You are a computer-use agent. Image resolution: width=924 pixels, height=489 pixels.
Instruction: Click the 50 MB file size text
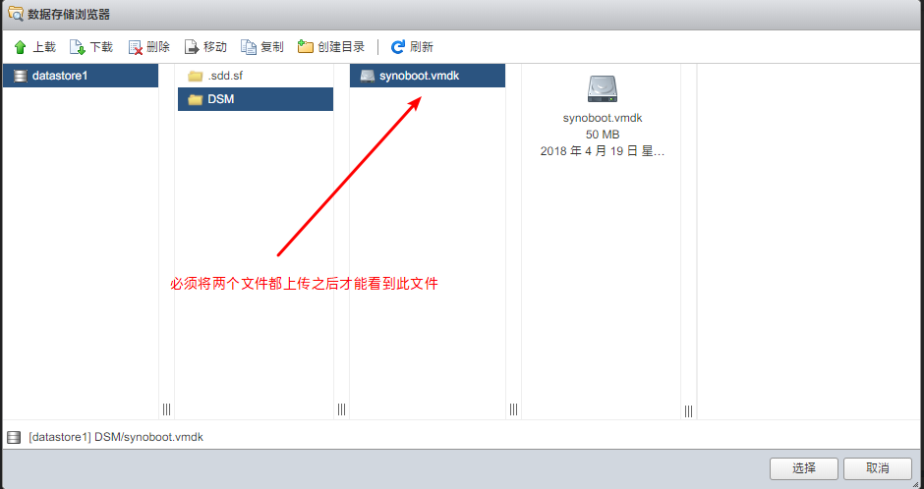(603, 135)
